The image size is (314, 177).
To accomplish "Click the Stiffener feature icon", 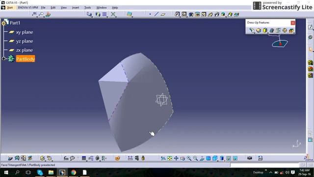I will click(223, 14).
